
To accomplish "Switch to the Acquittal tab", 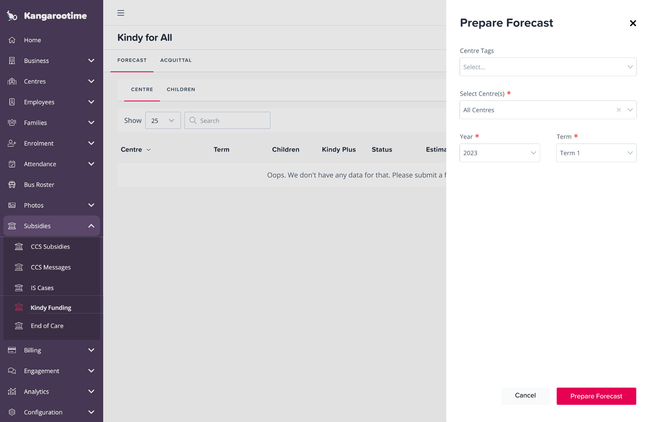I will coord(176,60).
